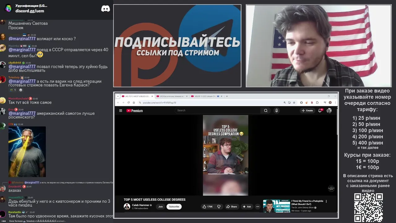Click the Telegram subscribe banner
Viewport: 396px width, 223px height.
[177, 46]
